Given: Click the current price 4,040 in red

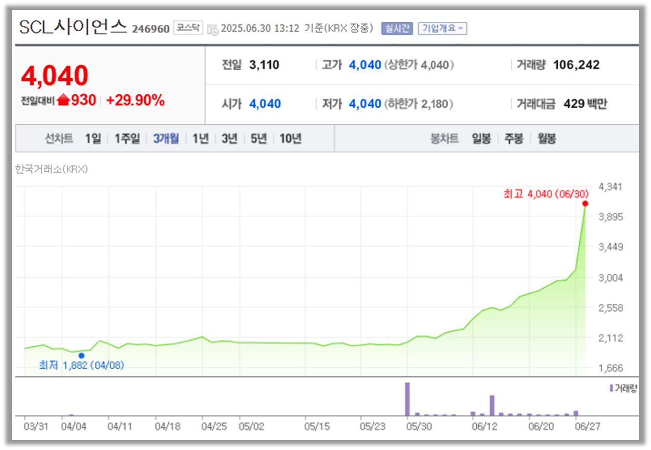Looking at the screenshot, I should pyautogui.click(x=55, y=76).
